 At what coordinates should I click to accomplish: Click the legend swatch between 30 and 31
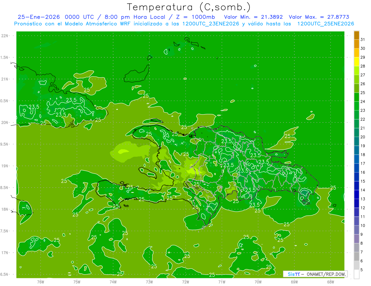click(x=356, y=44)
